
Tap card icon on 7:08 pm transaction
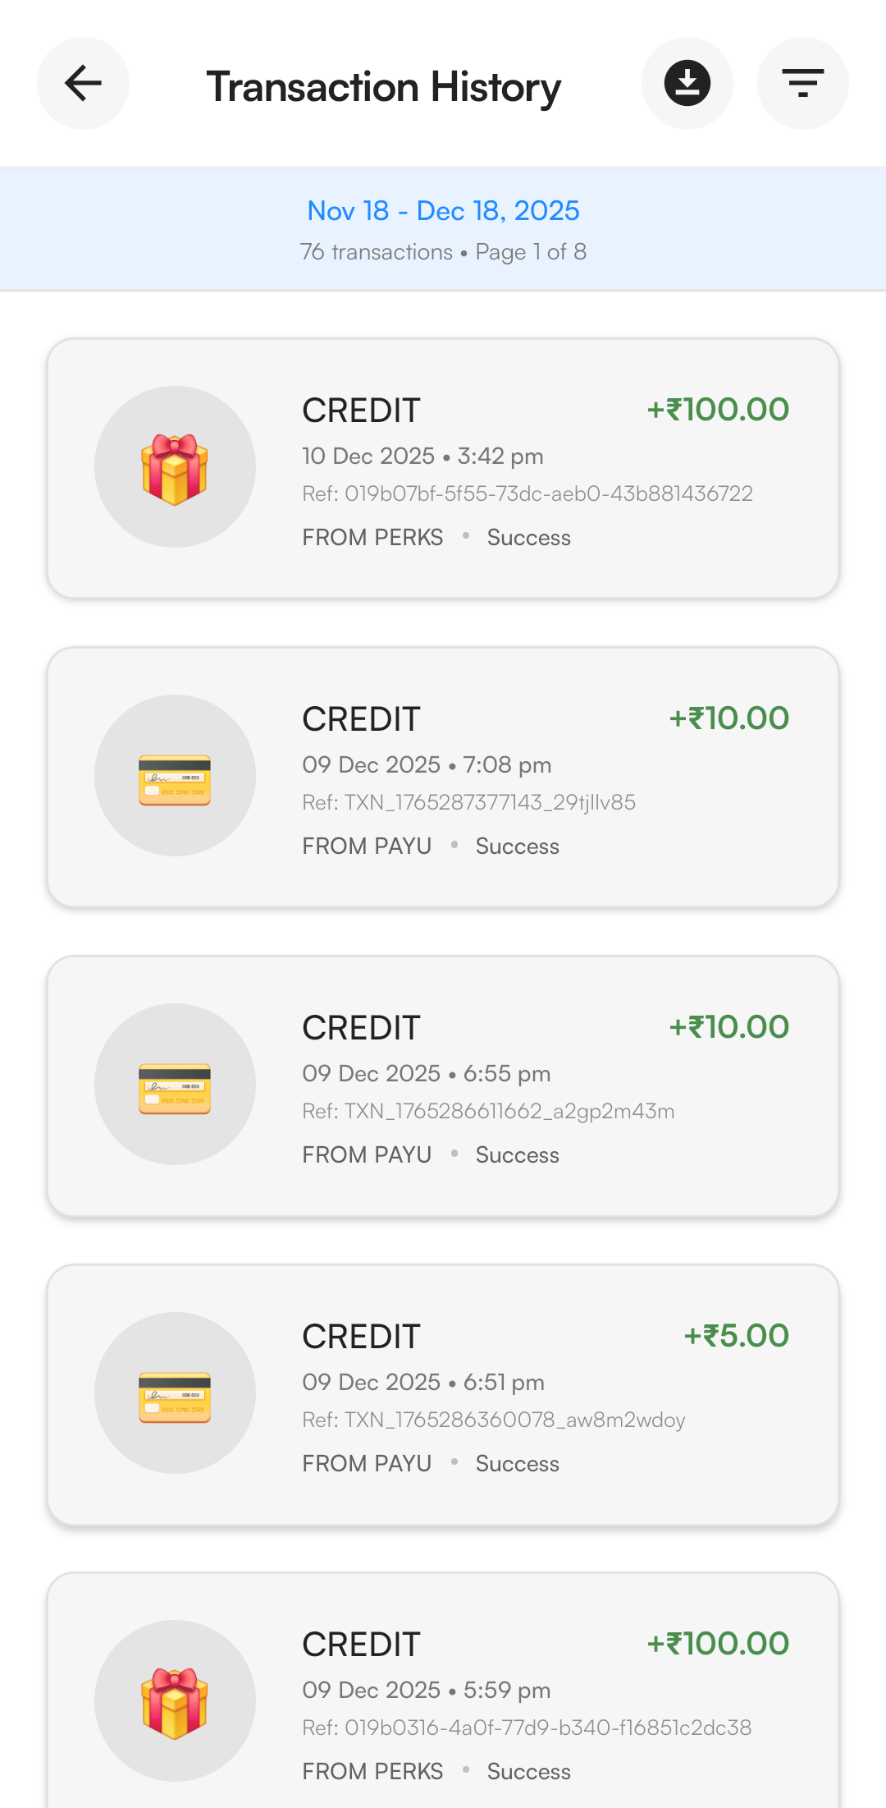coord(175,776)
